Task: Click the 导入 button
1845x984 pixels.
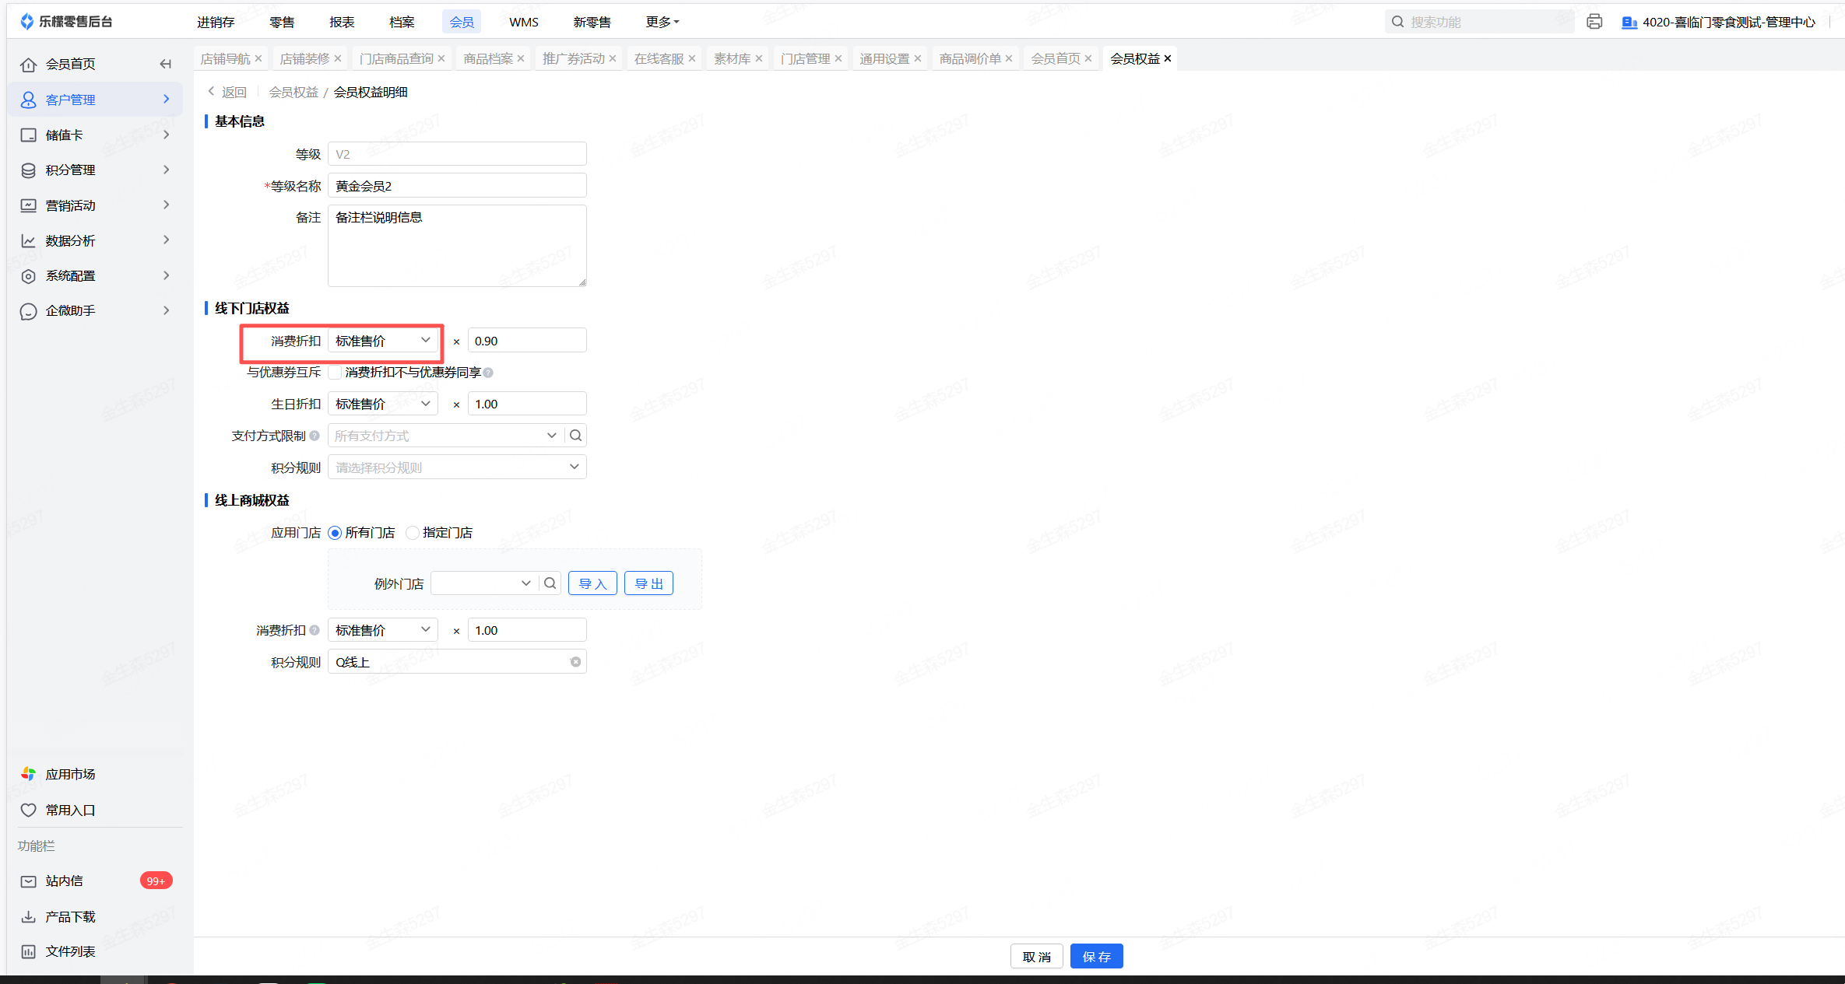Action: click(x=592, y=583)
